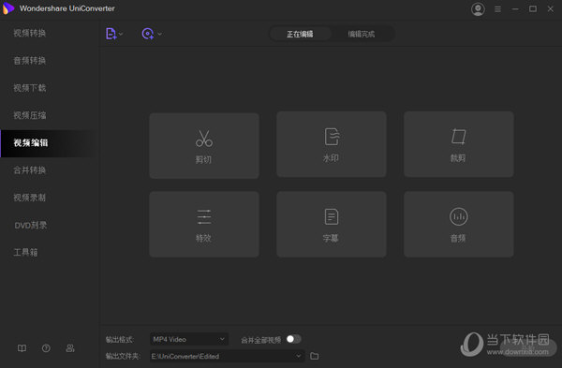This screenshot has width=562, height=368.
Task: Open the output folder path dropdown
Action: pyautogui.click(x=228, y=356)
